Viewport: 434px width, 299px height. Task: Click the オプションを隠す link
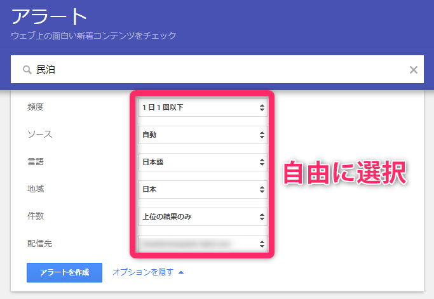point(143,272)
